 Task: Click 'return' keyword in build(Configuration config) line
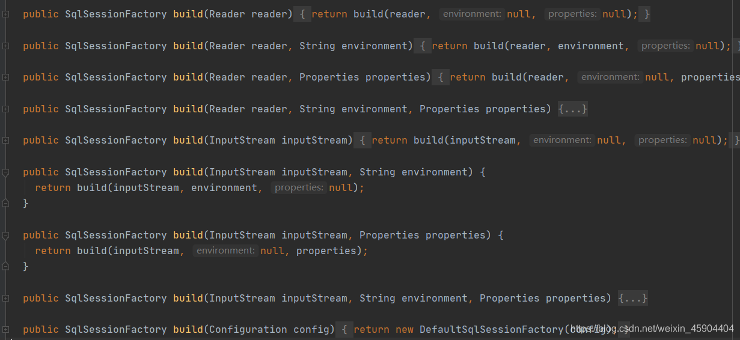click(x=372, y=330)
